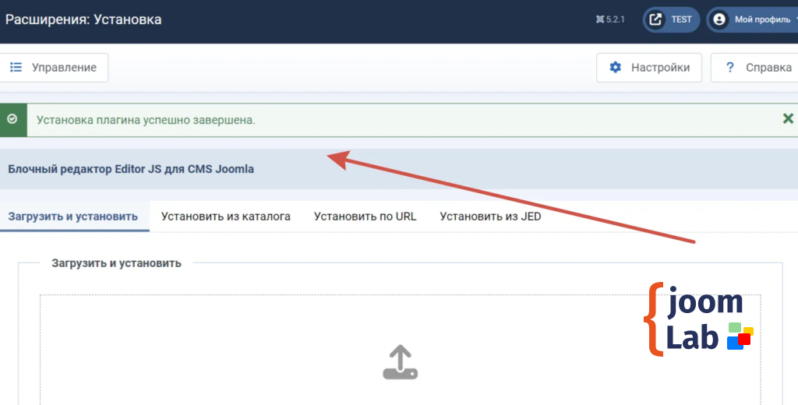Click the Установка плагина успешно завершена message

click(x=146, y=120)
